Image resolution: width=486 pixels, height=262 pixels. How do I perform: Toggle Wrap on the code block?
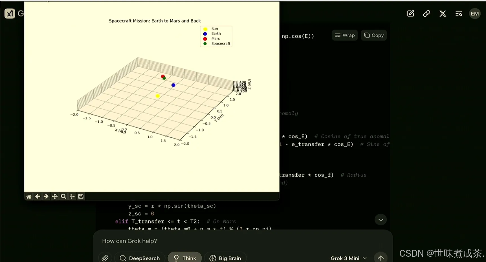pyautogui.click(x=345, y=35)
